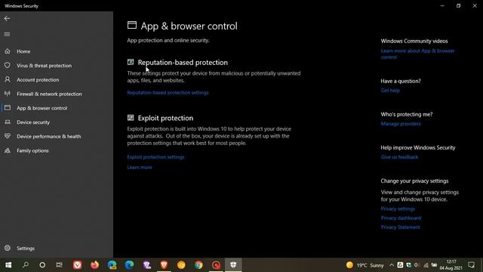Launch Firefox from the taskbar
Screen dimensions: 483x272
pos(94,265)
